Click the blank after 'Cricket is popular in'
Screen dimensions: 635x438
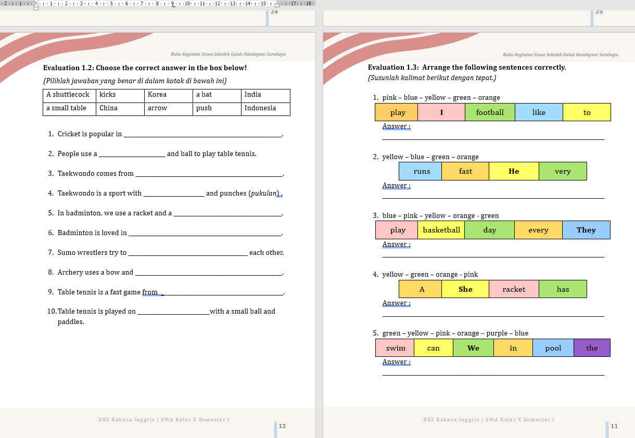point(203,135)
